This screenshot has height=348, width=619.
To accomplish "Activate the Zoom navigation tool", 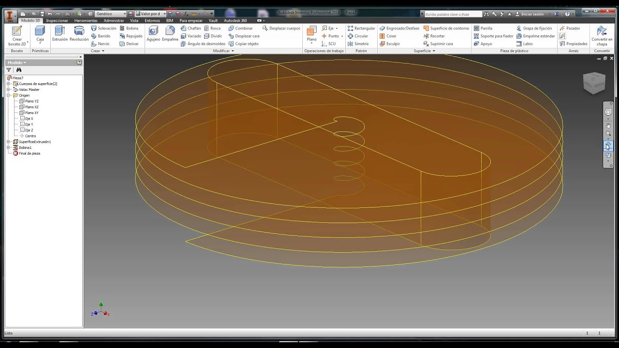I will tap(608, 134).
